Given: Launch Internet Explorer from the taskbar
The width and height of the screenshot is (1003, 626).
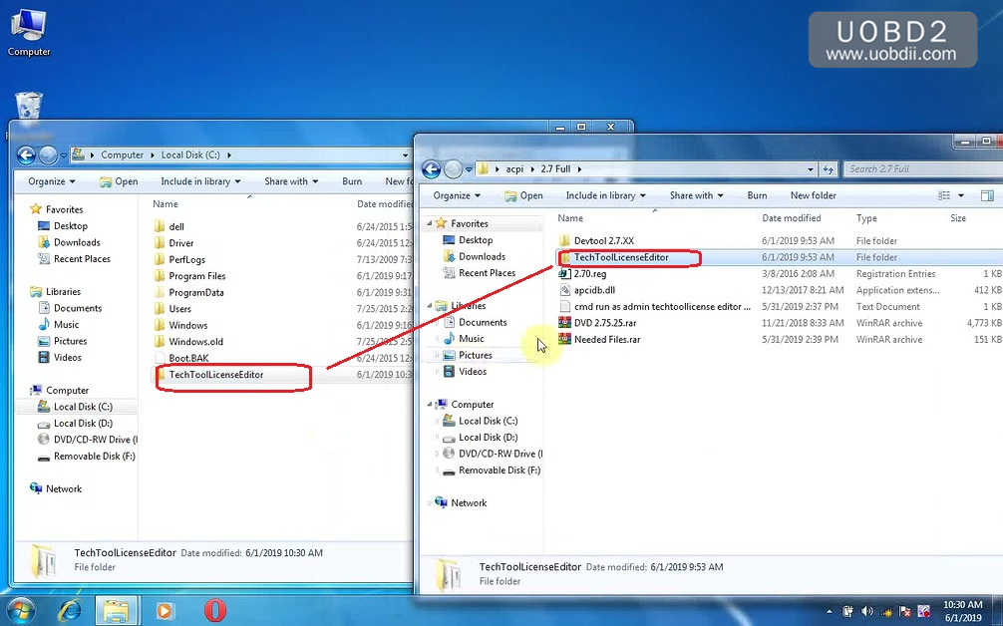Looking at the screenshot, I should pyautogui.click(x=70, y=610).
